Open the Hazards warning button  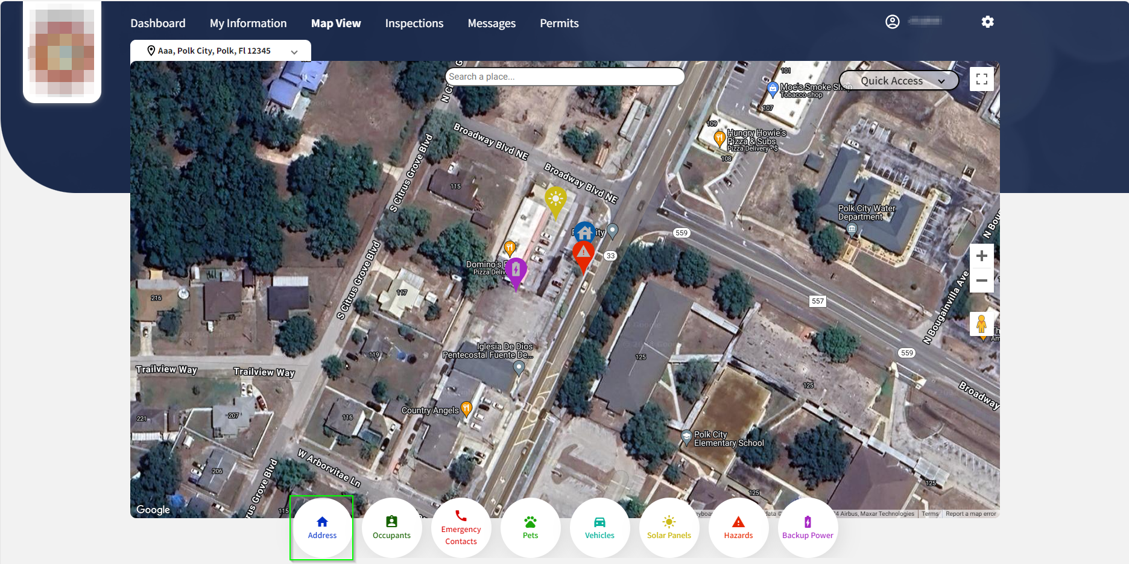[738, 528]
